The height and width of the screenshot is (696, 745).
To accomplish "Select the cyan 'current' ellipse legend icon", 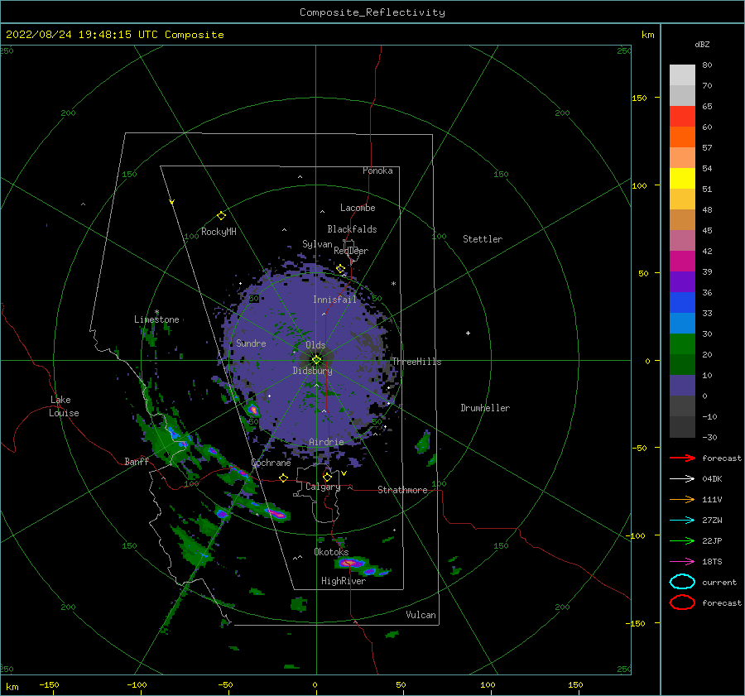I will pos(682,582).
